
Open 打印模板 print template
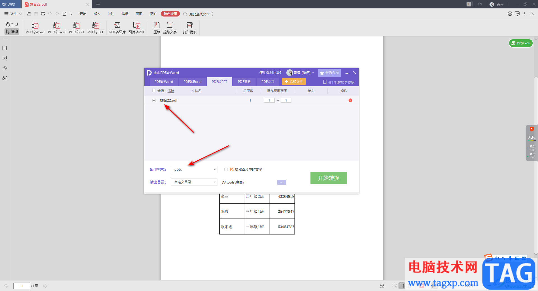(190, 28)
